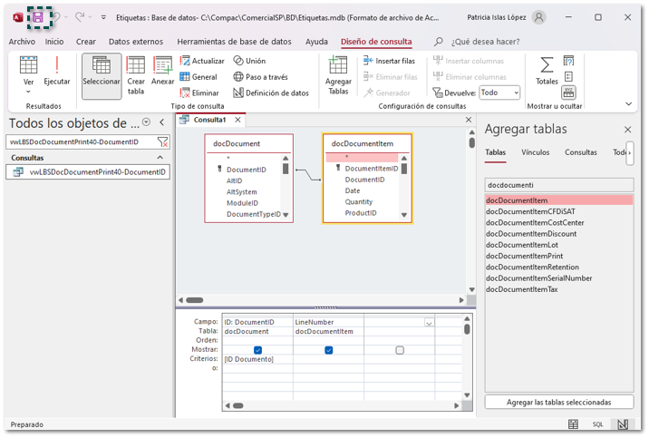The width and height of the screenshot is (649, 438).
Task: Select docDocumentItemTax from the table list
Action: pyautogui.click(x=522, y=290)
